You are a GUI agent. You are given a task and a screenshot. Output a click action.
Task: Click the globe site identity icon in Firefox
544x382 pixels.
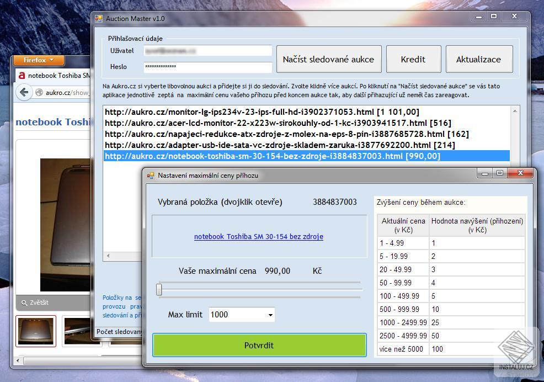39,92
